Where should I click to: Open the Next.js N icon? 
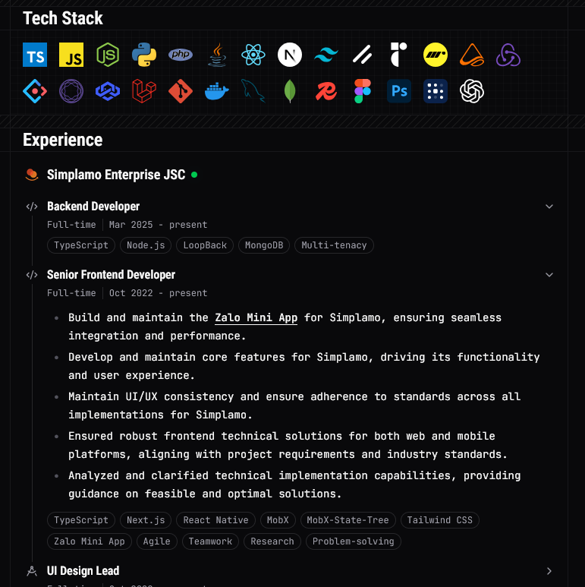tap(290, 55)
